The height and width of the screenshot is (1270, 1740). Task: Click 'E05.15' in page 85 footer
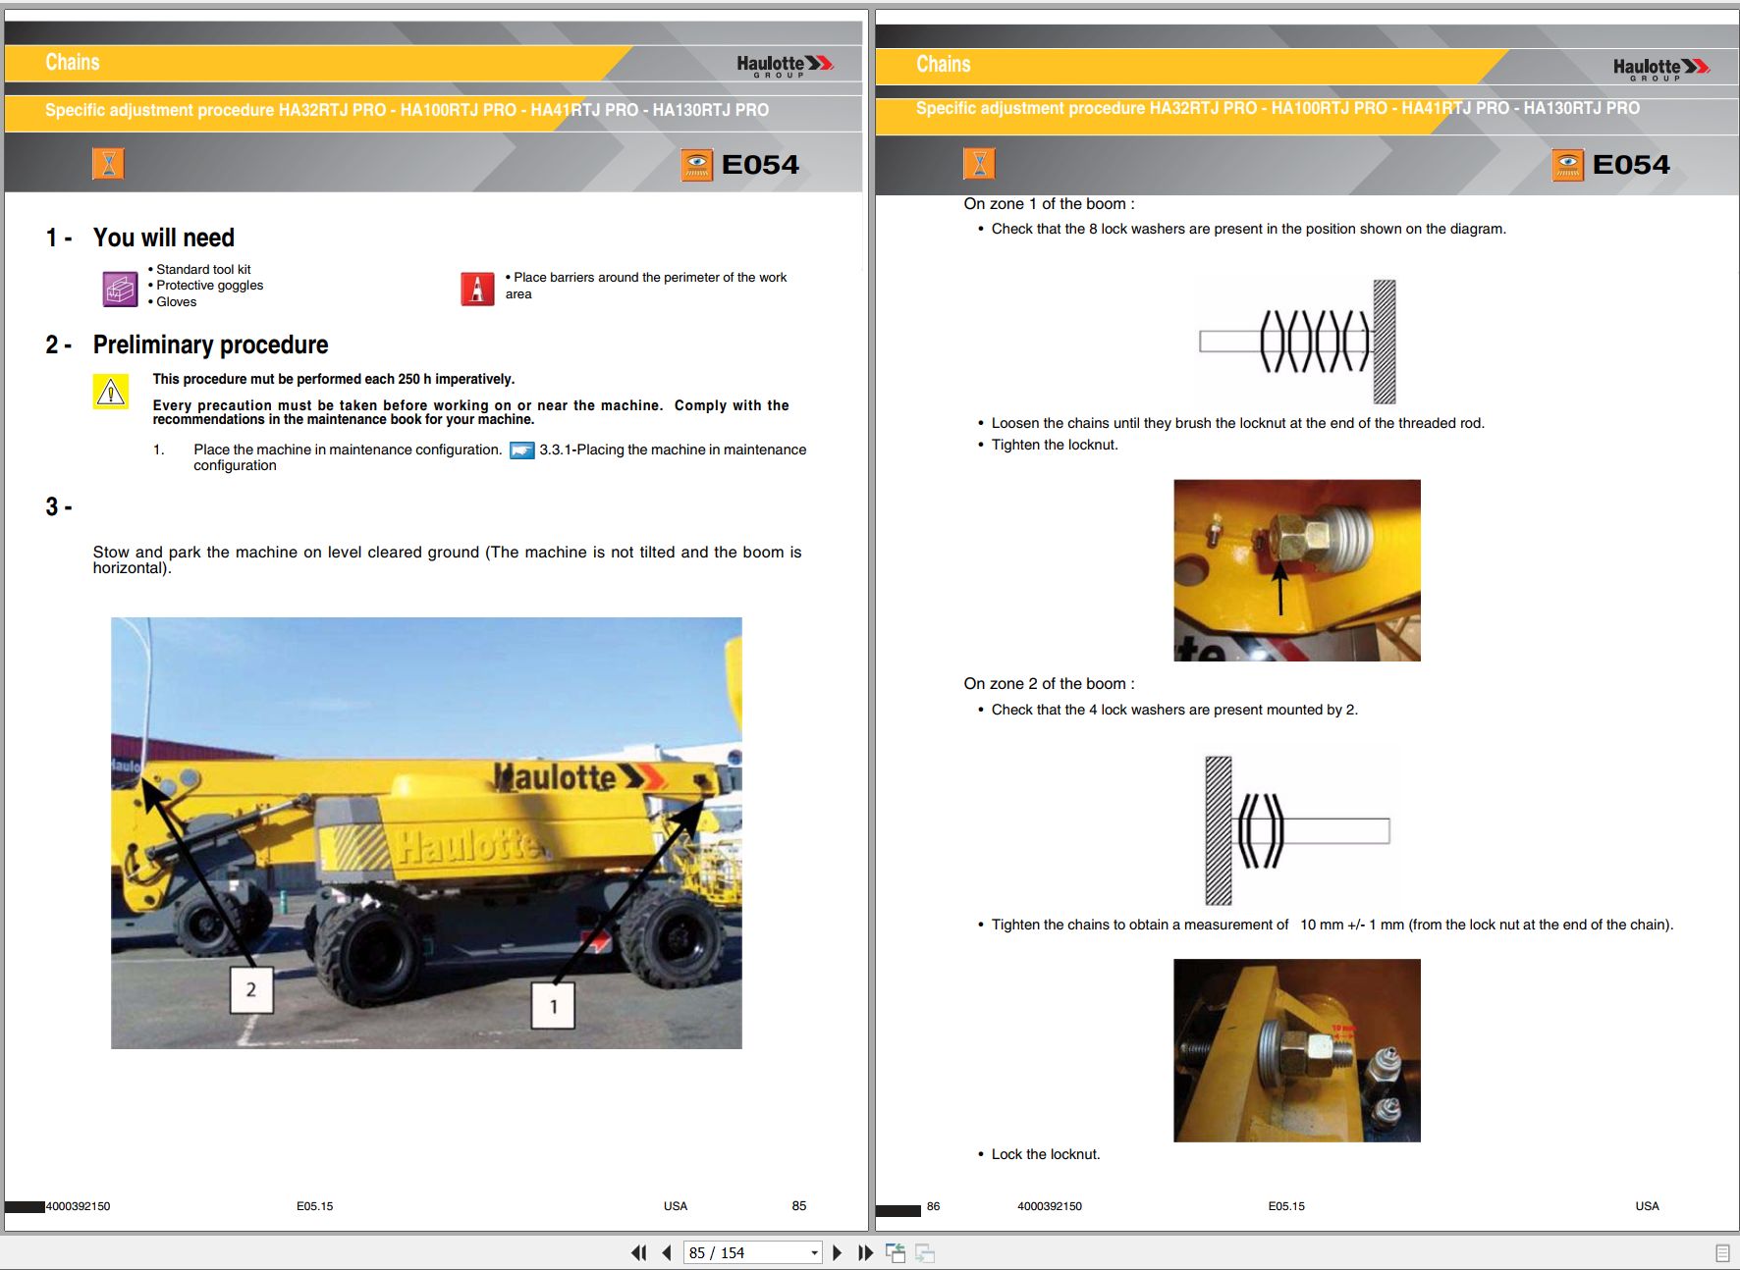point(314,1206)
